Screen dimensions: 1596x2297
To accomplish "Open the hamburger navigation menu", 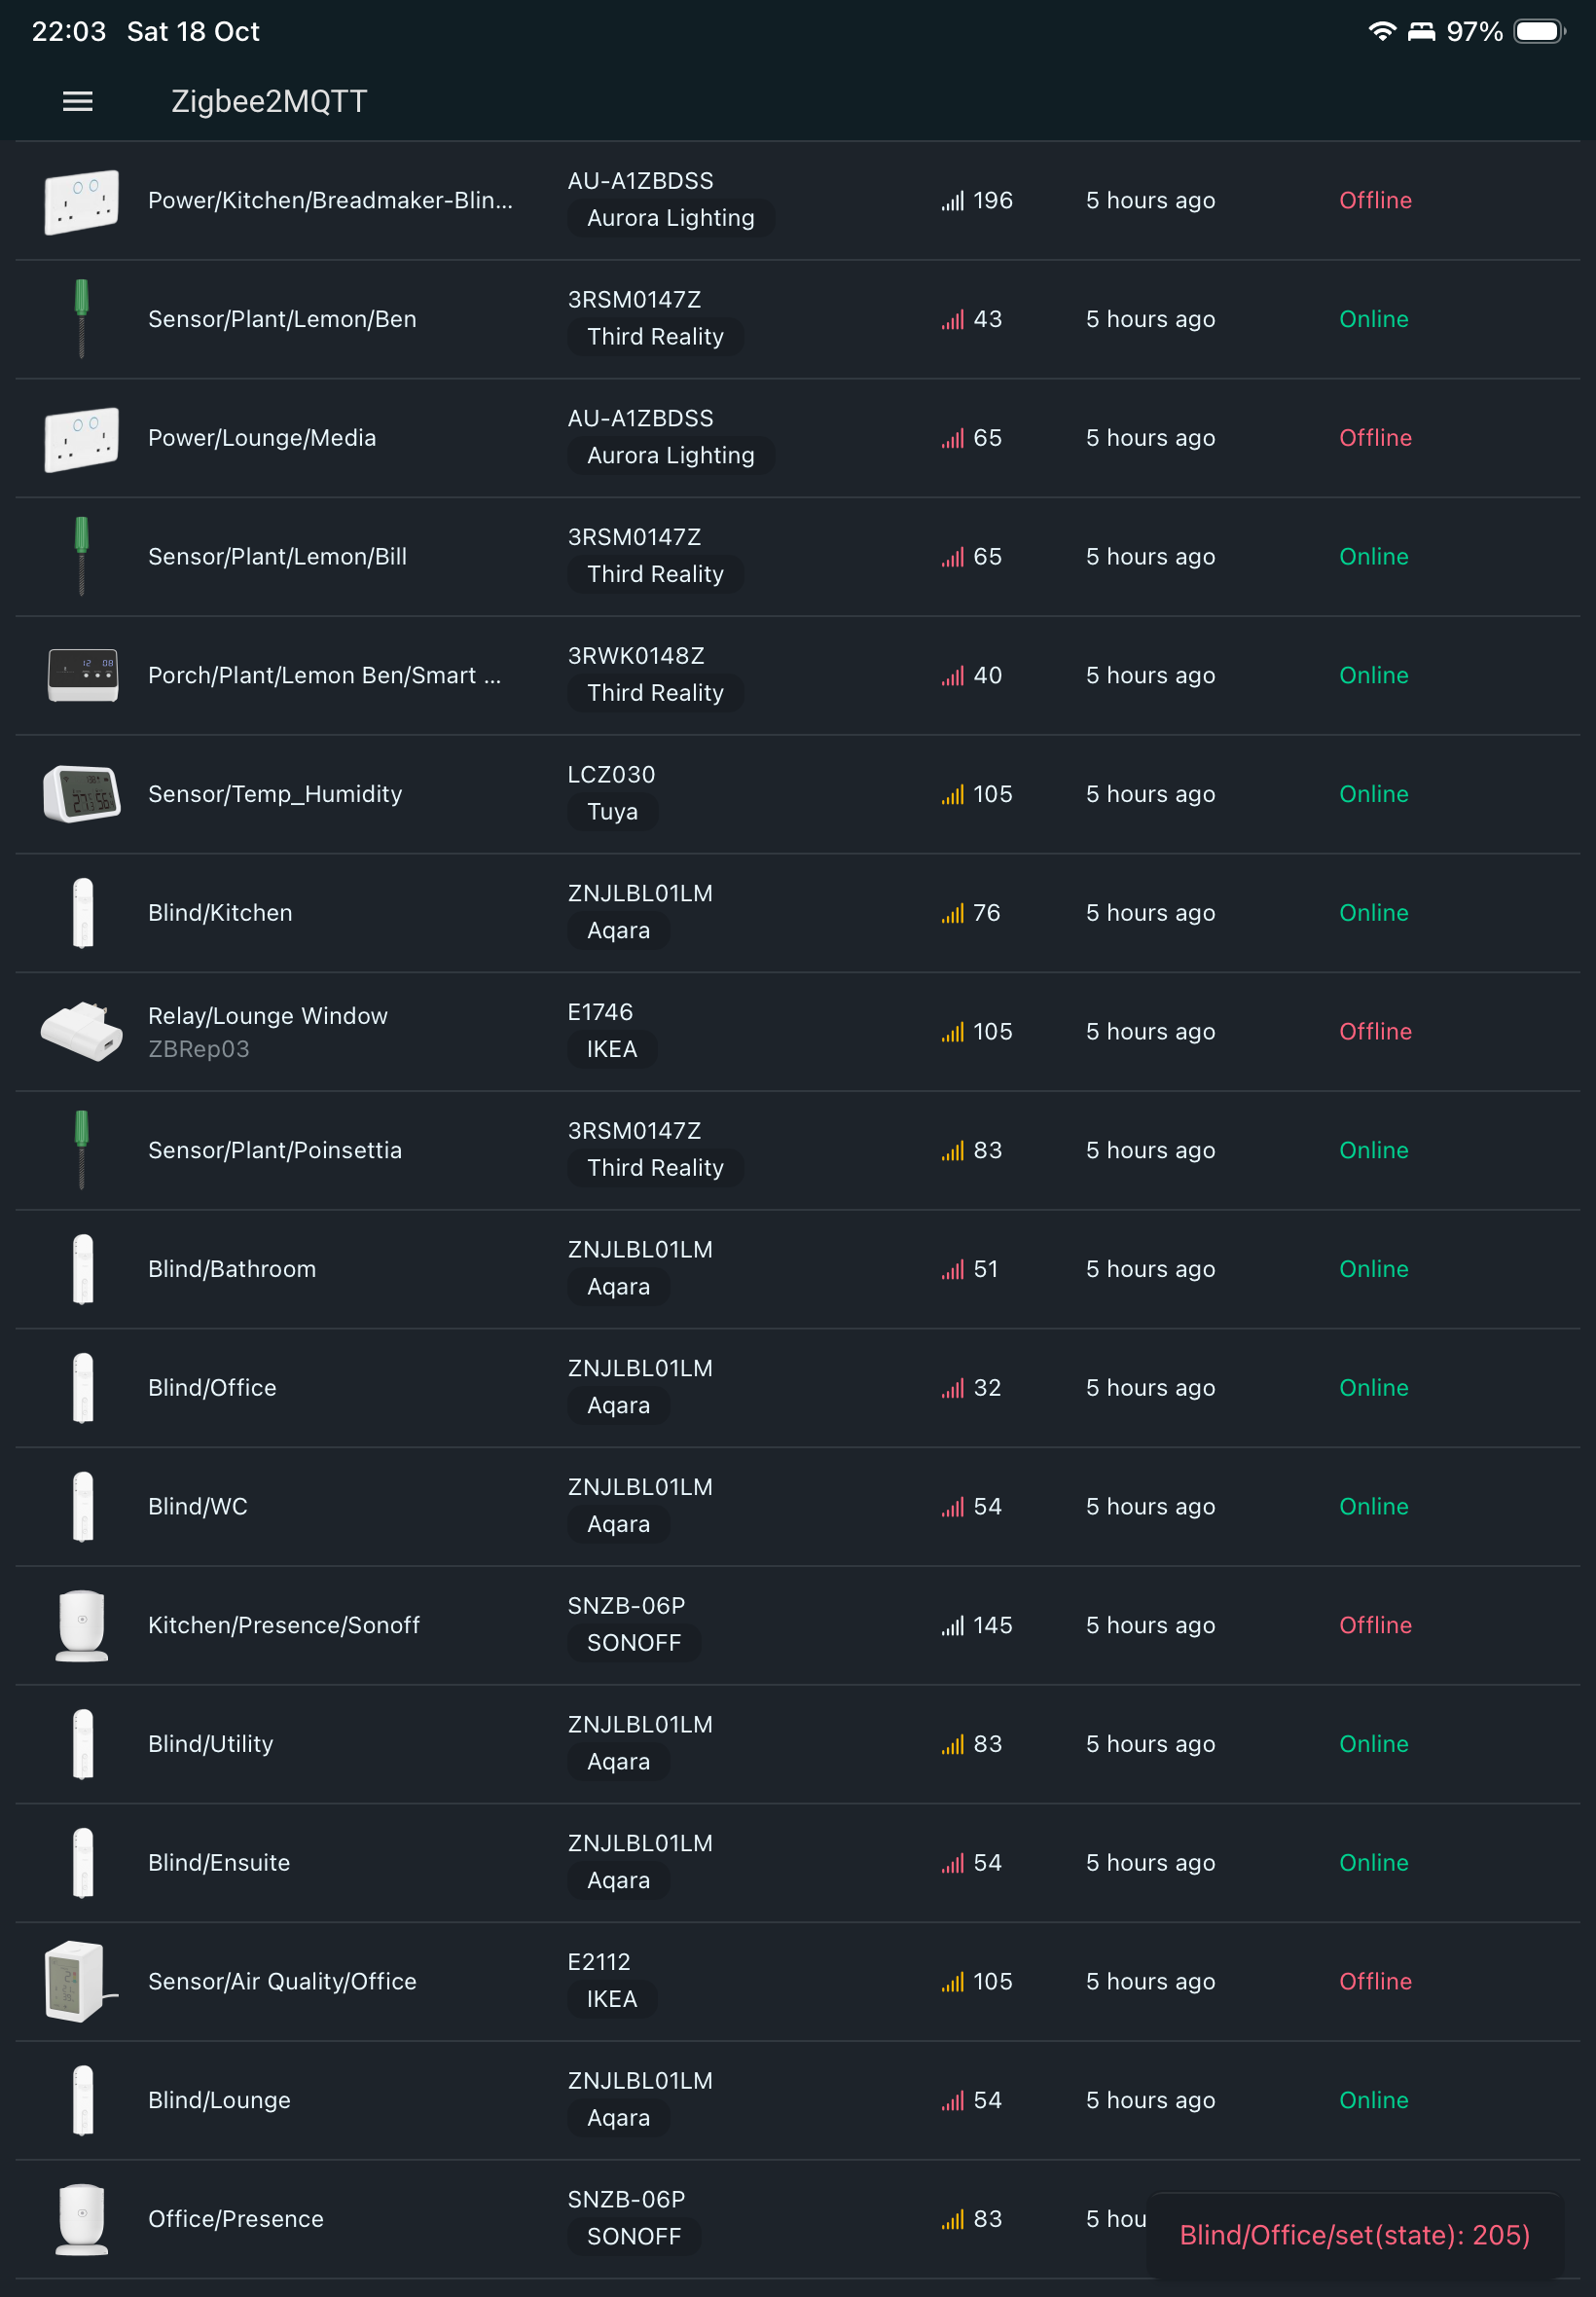I will [77, 101].
